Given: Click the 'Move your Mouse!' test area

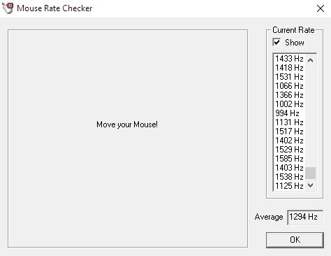Looking at the screenshot, I should click(x=128, y=138).
